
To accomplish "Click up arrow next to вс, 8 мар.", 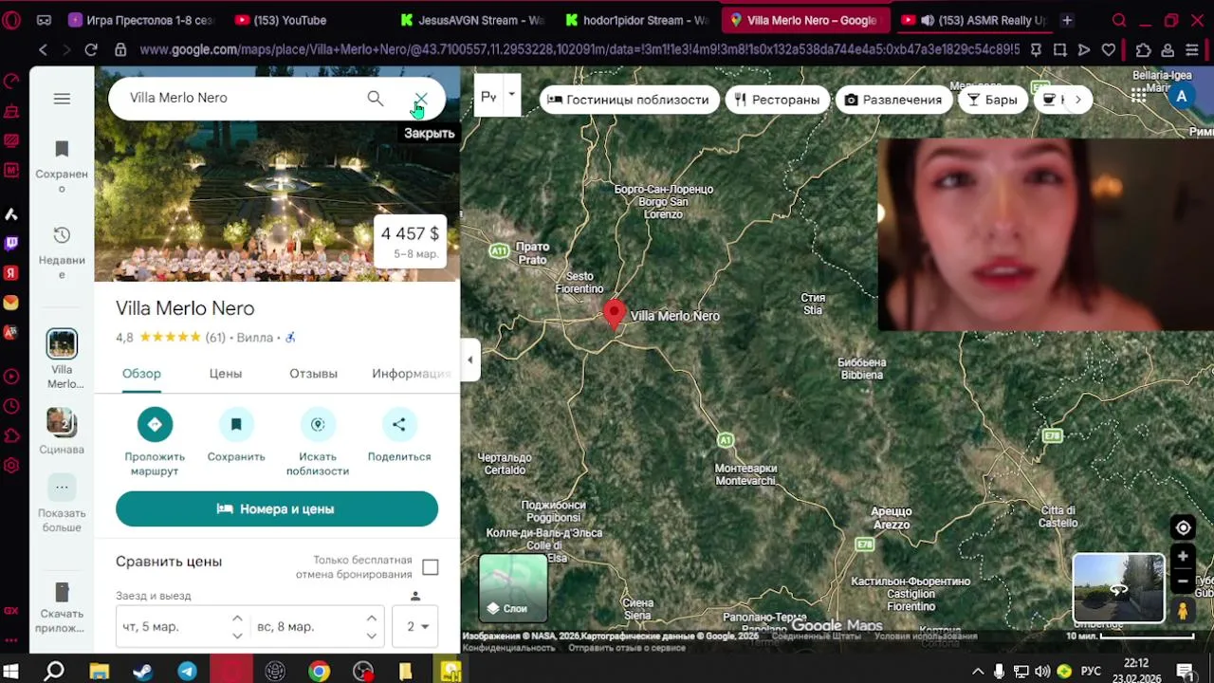I will (372, 618).
